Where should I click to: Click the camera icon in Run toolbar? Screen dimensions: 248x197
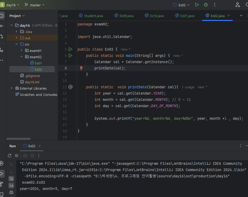pos(25,156)
